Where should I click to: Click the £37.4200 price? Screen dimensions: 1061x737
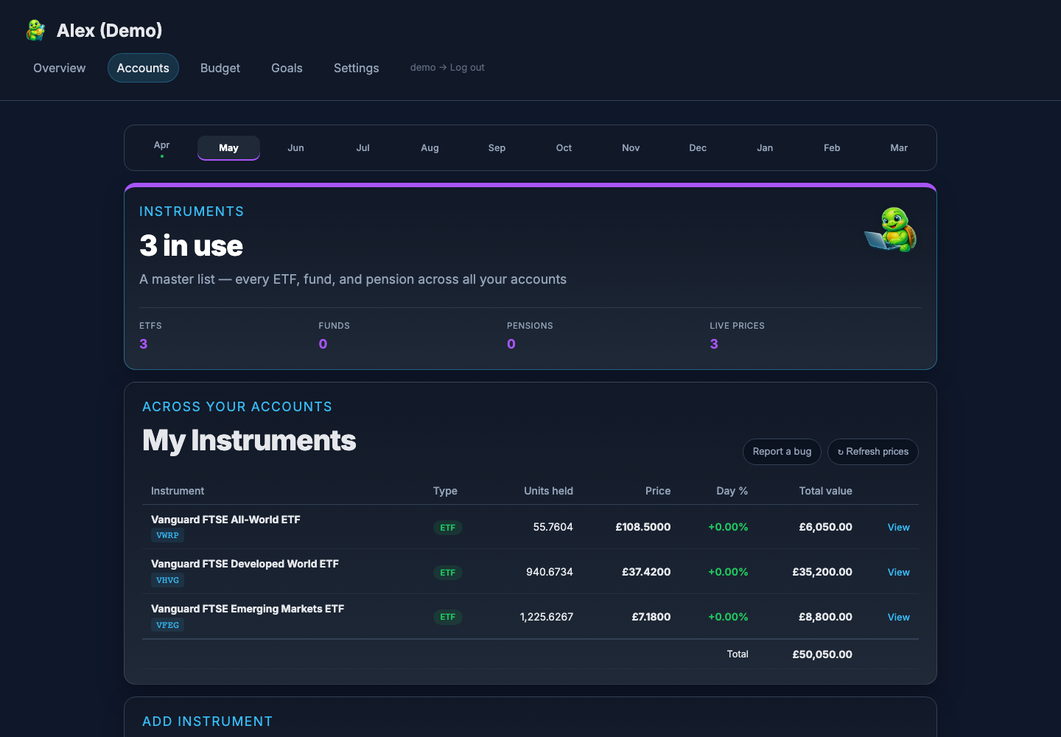point(646,572)
